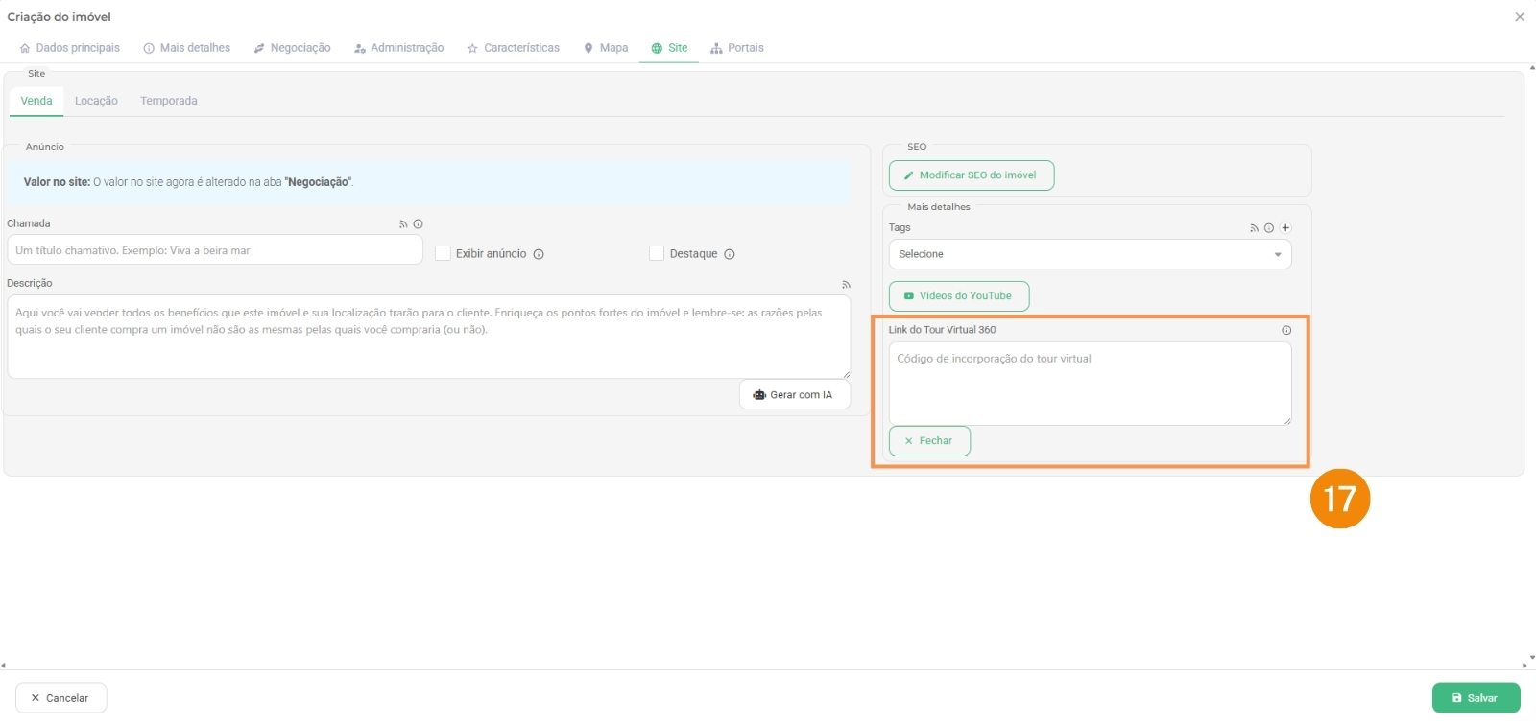Screen dimensions: 1536x725
Task: Enable the Exibir anúncio checkbox
Action: [443, 253]
